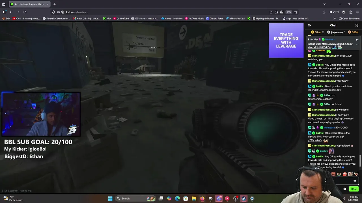Open the Windows Start menu

[110, 198]
